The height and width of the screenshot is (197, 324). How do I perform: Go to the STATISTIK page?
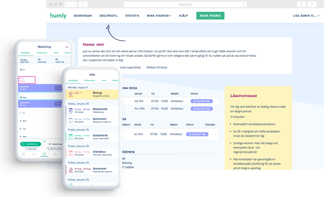(x=132, y=16)
